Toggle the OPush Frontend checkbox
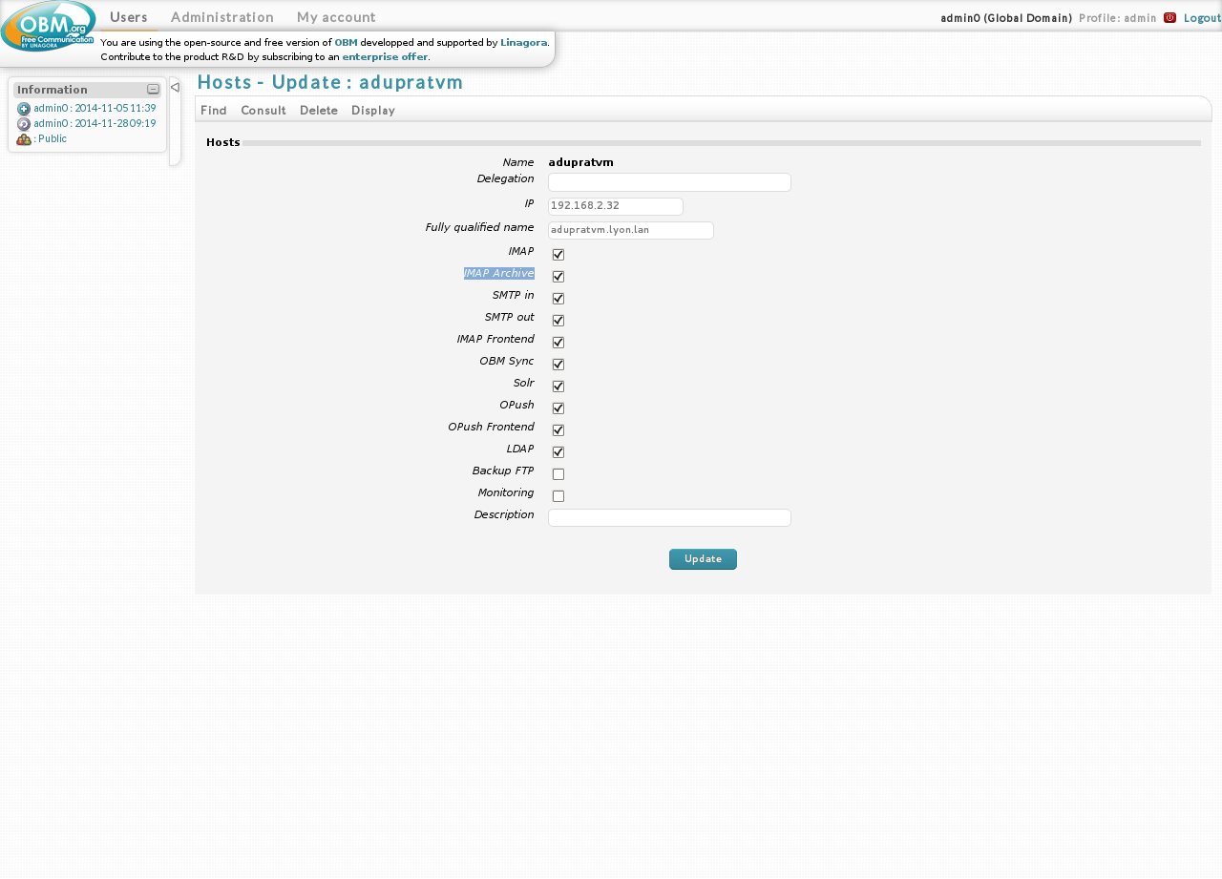 click(558, 430)
